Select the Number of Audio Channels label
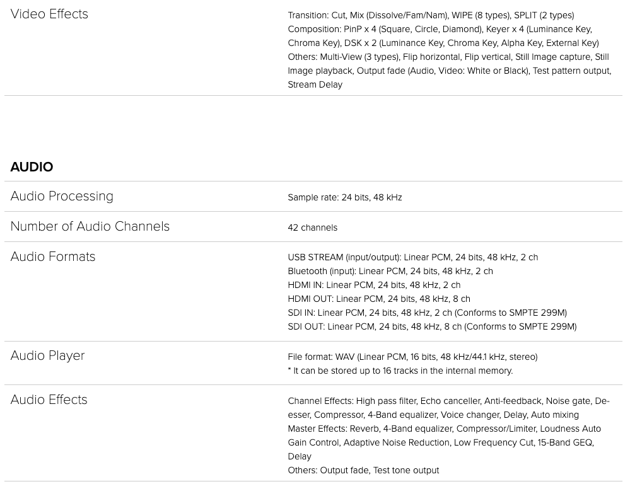 coord(90,226)
